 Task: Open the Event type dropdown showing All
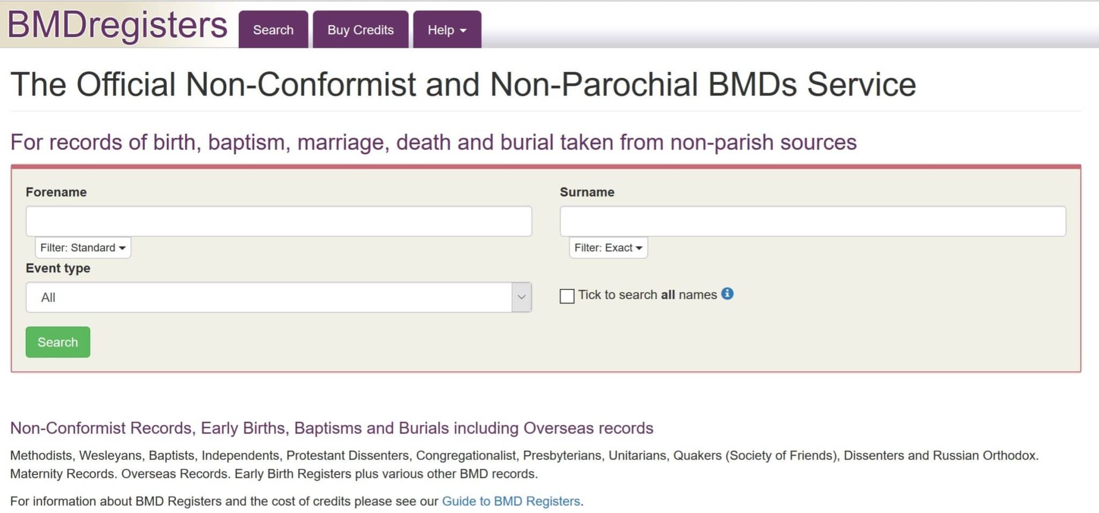pyautogui.click(x=279, y=297)
